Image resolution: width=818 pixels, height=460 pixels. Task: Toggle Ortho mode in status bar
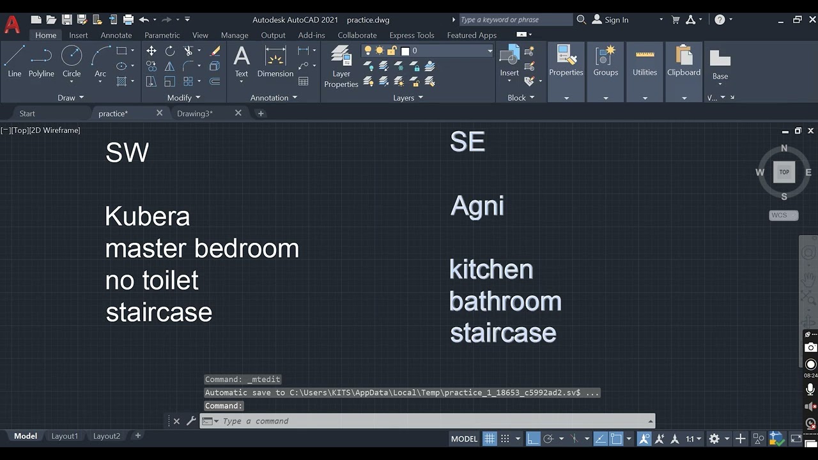point(532,439)
